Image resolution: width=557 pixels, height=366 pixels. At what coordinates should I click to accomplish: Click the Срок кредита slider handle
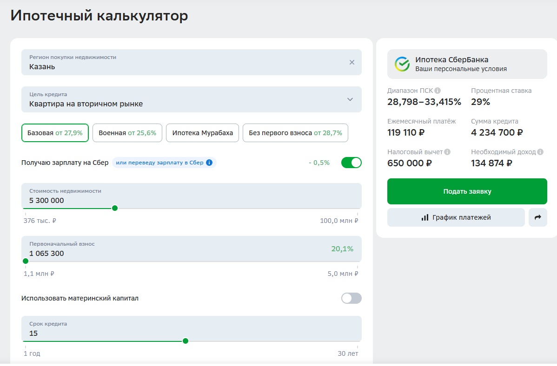coord(186,341)
